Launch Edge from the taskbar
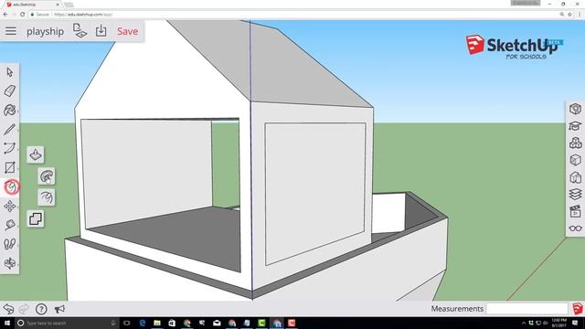The width and height of the screenshot is (585, 329). (x=143, y=323)
